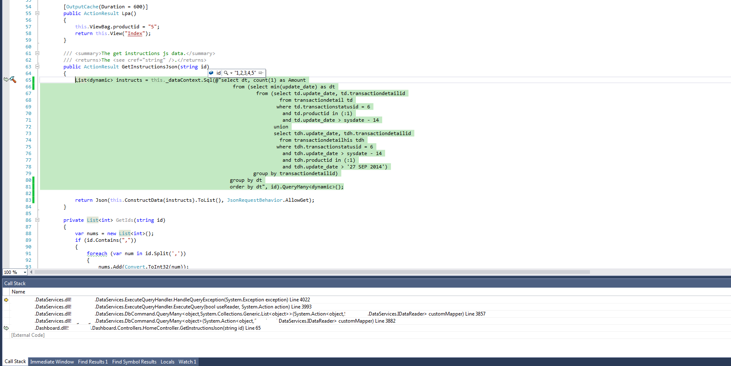Collapse the Lpa method at line 55
This screenshot has width=731, height=366.
tap(37, 13)
